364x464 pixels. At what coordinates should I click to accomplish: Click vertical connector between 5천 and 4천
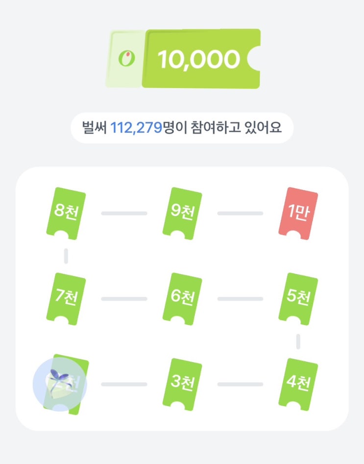point(298,342)
